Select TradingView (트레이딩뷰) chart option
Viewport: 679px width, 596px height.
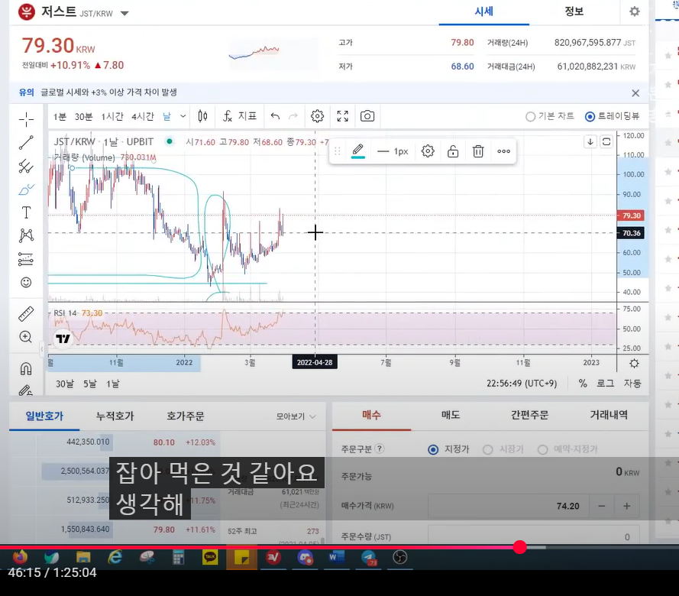[x=612, y=116]
